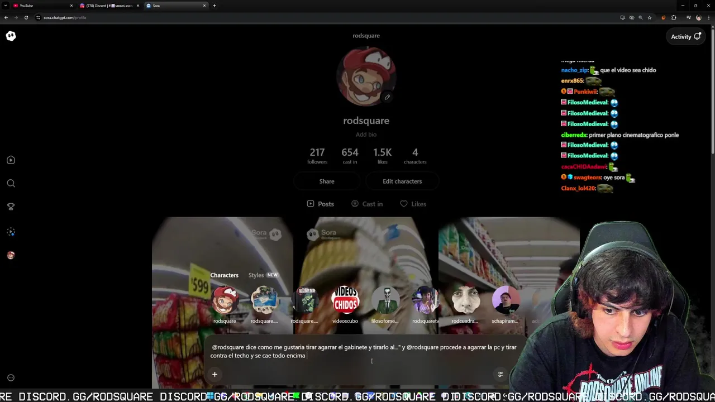Click the 1.5K likes stat
This screenshot has width=715, height=402.
(x=382, y=156)
